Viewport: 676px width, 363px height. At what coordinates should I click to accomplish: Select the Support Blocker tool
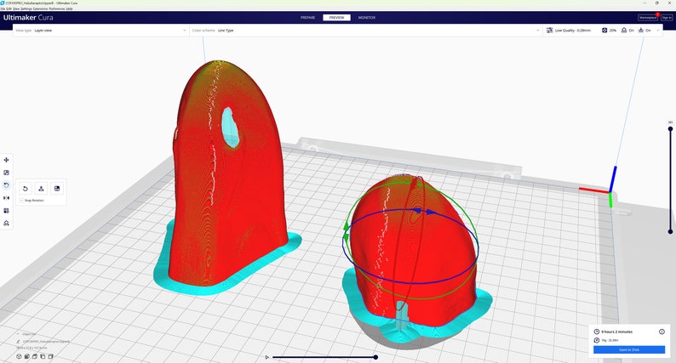6,223
